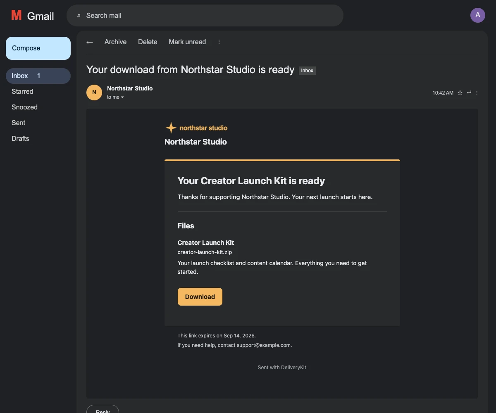Click the email subject line
Screen dimensions: 496x413
[x=190, y=70]
